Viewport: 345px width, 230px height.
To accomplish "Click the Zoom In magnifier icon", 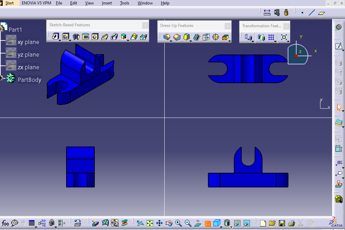I will point(178,223).
